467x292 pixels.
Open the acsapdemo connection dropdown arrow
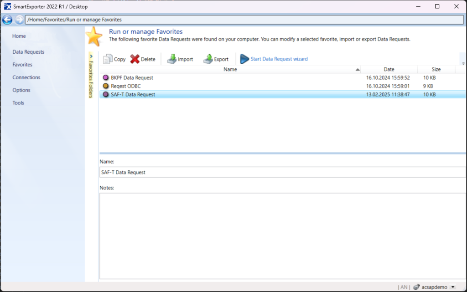pos(453,287)
